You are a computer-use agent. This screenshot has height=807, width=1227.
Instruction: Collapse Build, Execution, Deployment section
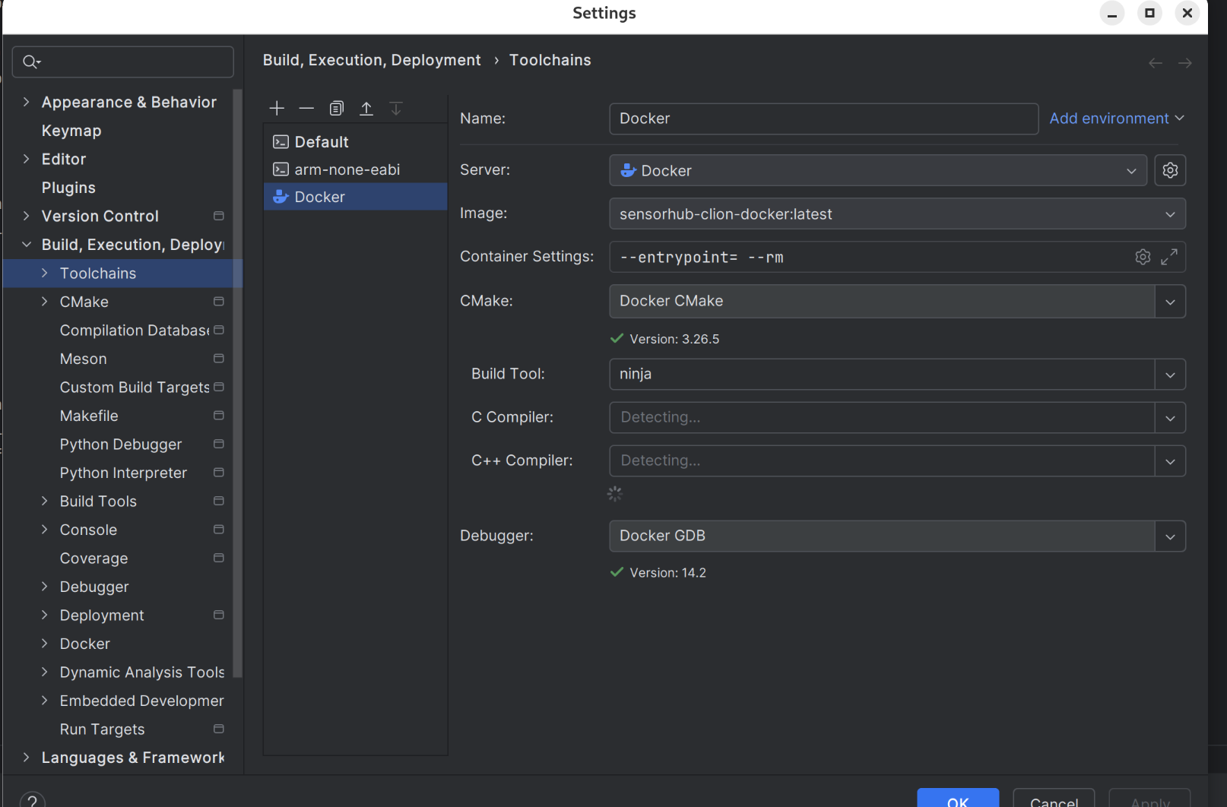[x=27, y=245]
